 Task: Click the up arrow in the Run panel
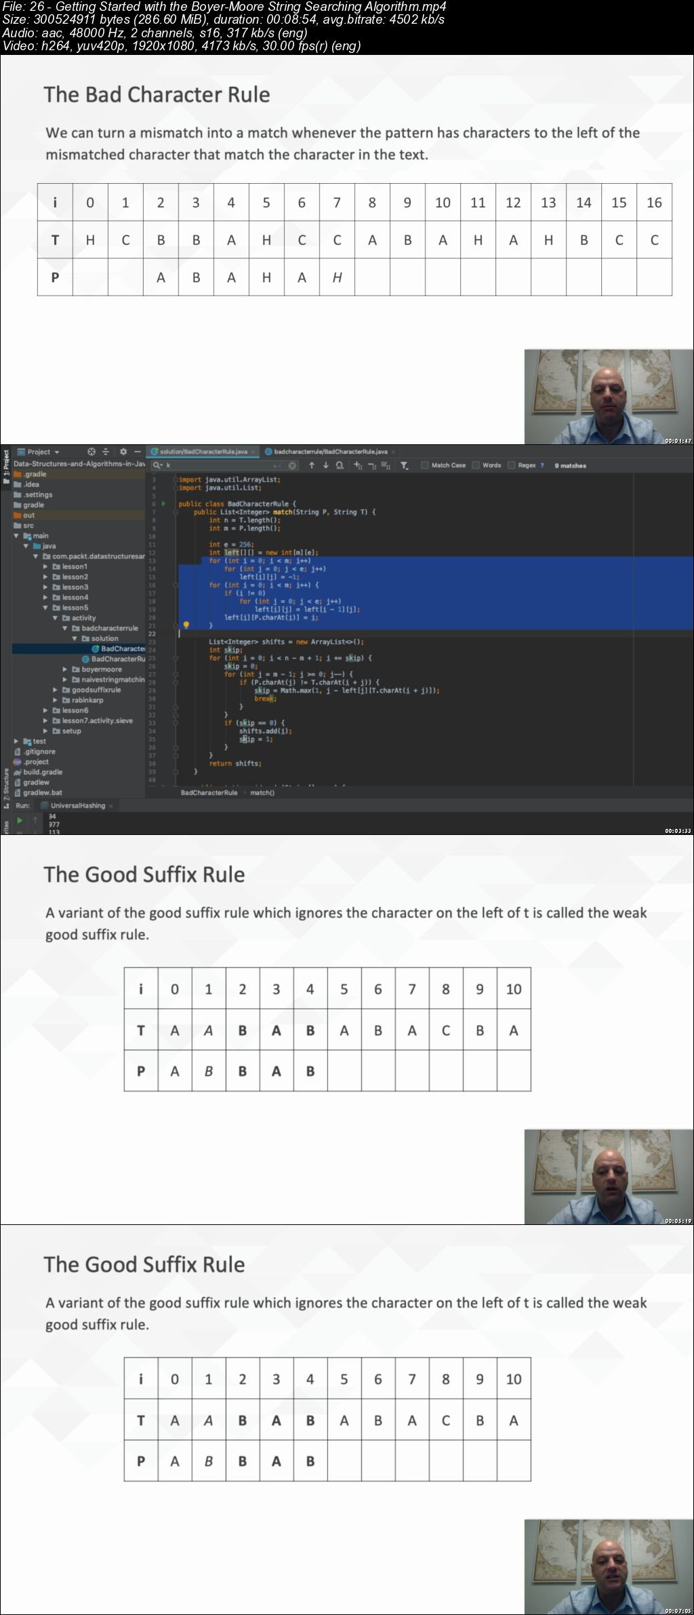pos(35,820)
